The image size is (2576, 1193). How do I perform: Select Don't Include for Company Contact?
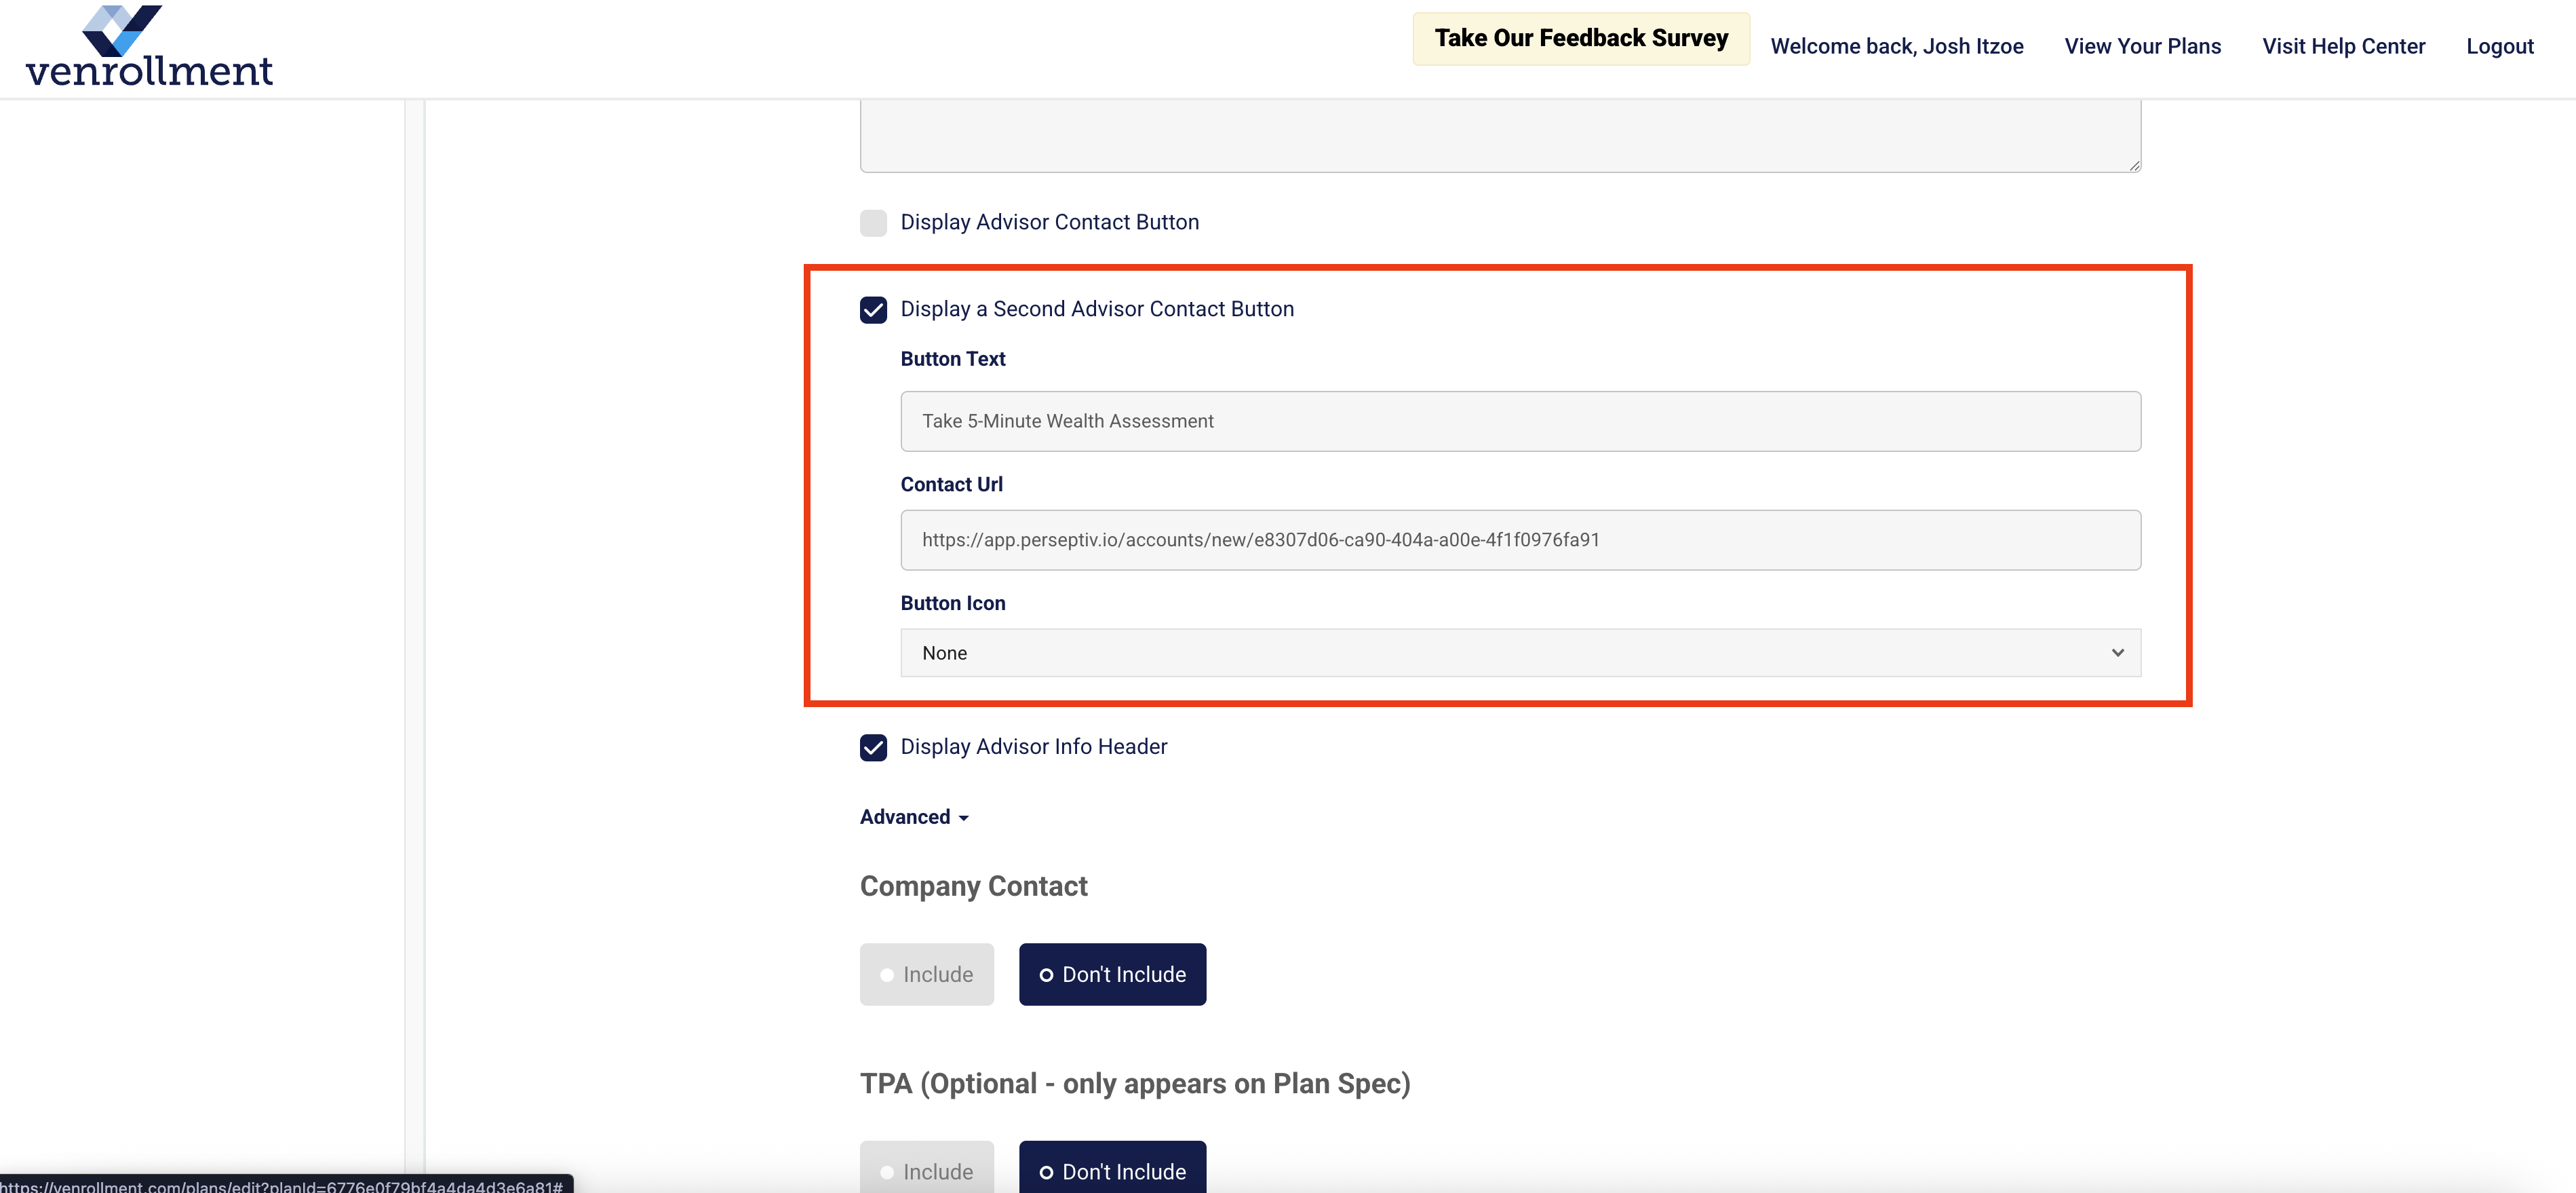[x=1112, y=974]
